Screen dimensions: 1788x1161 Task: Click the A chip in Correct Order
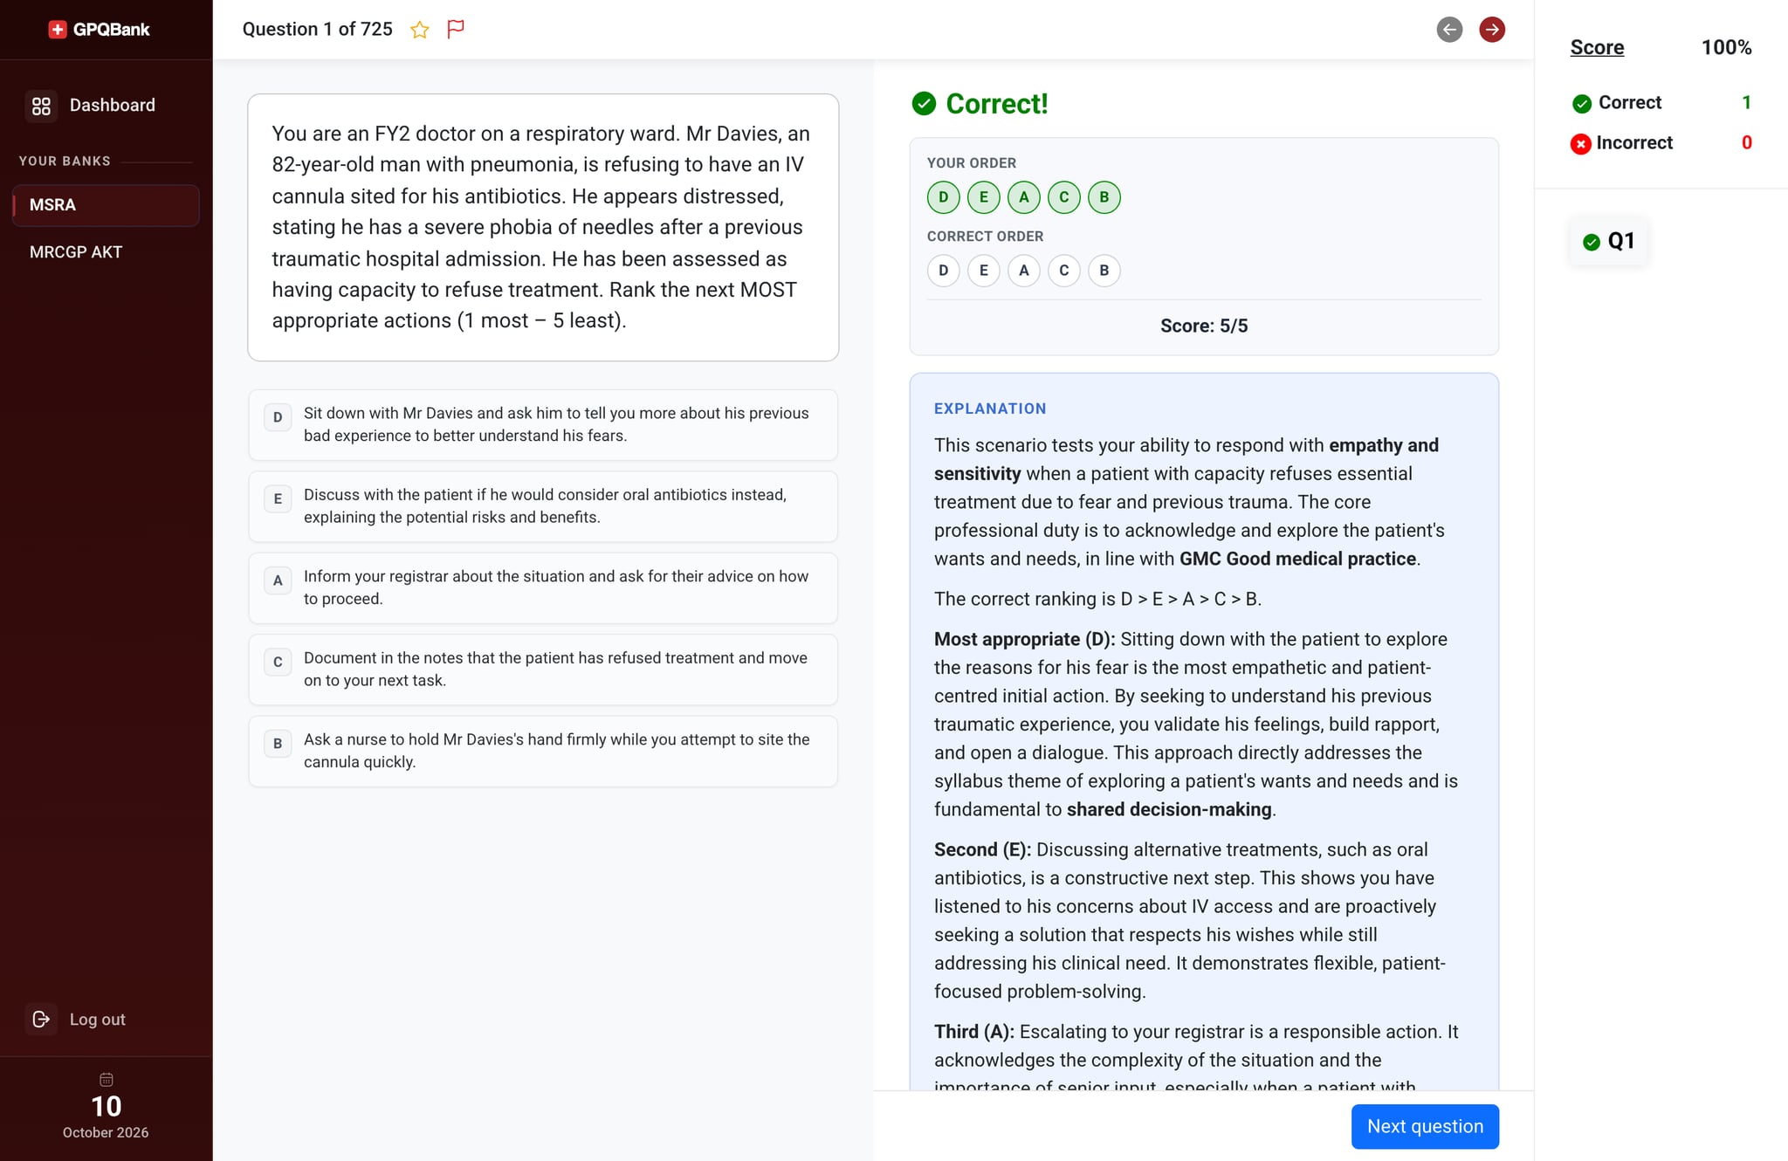tap(1024, 271)
